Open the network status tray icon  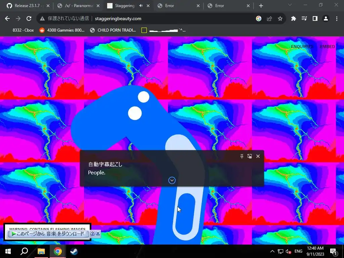pyautogui.click(x=281, y=251)
